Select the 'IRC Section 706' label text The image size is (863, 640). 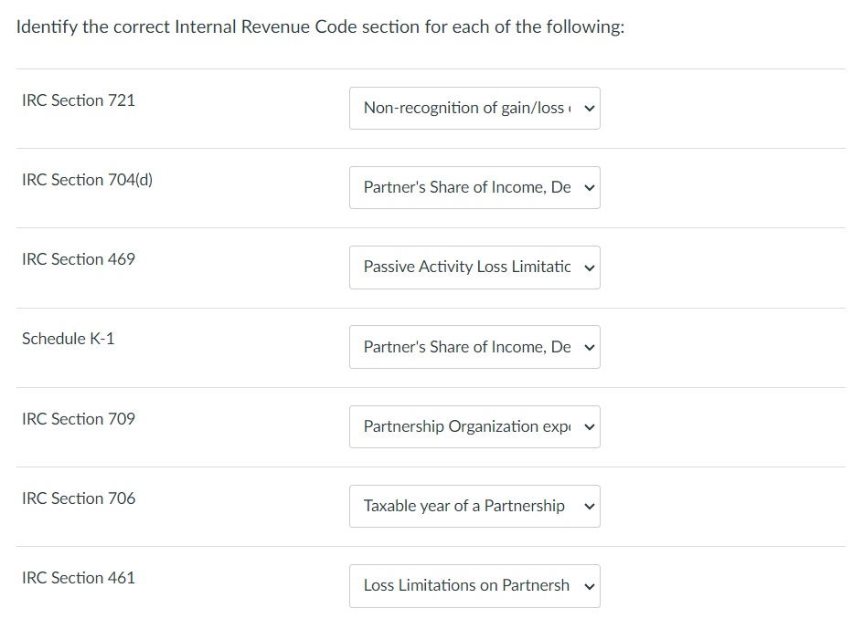click(79, 498)
